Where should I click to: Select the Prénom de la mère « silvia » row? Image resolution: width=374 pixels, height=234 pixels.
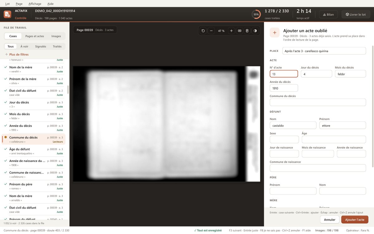coord(33,81)
